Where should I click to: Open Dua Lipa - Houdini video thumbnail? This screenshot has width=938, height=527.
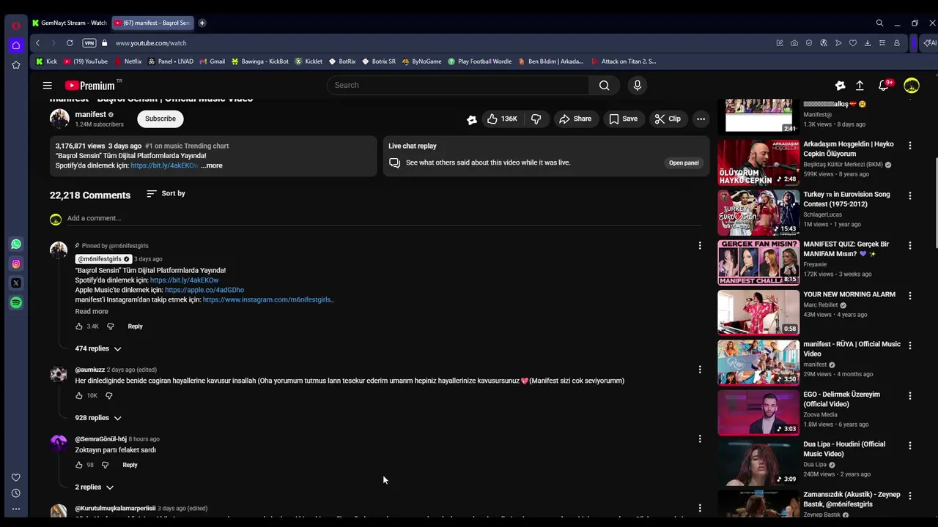(758, 463)
